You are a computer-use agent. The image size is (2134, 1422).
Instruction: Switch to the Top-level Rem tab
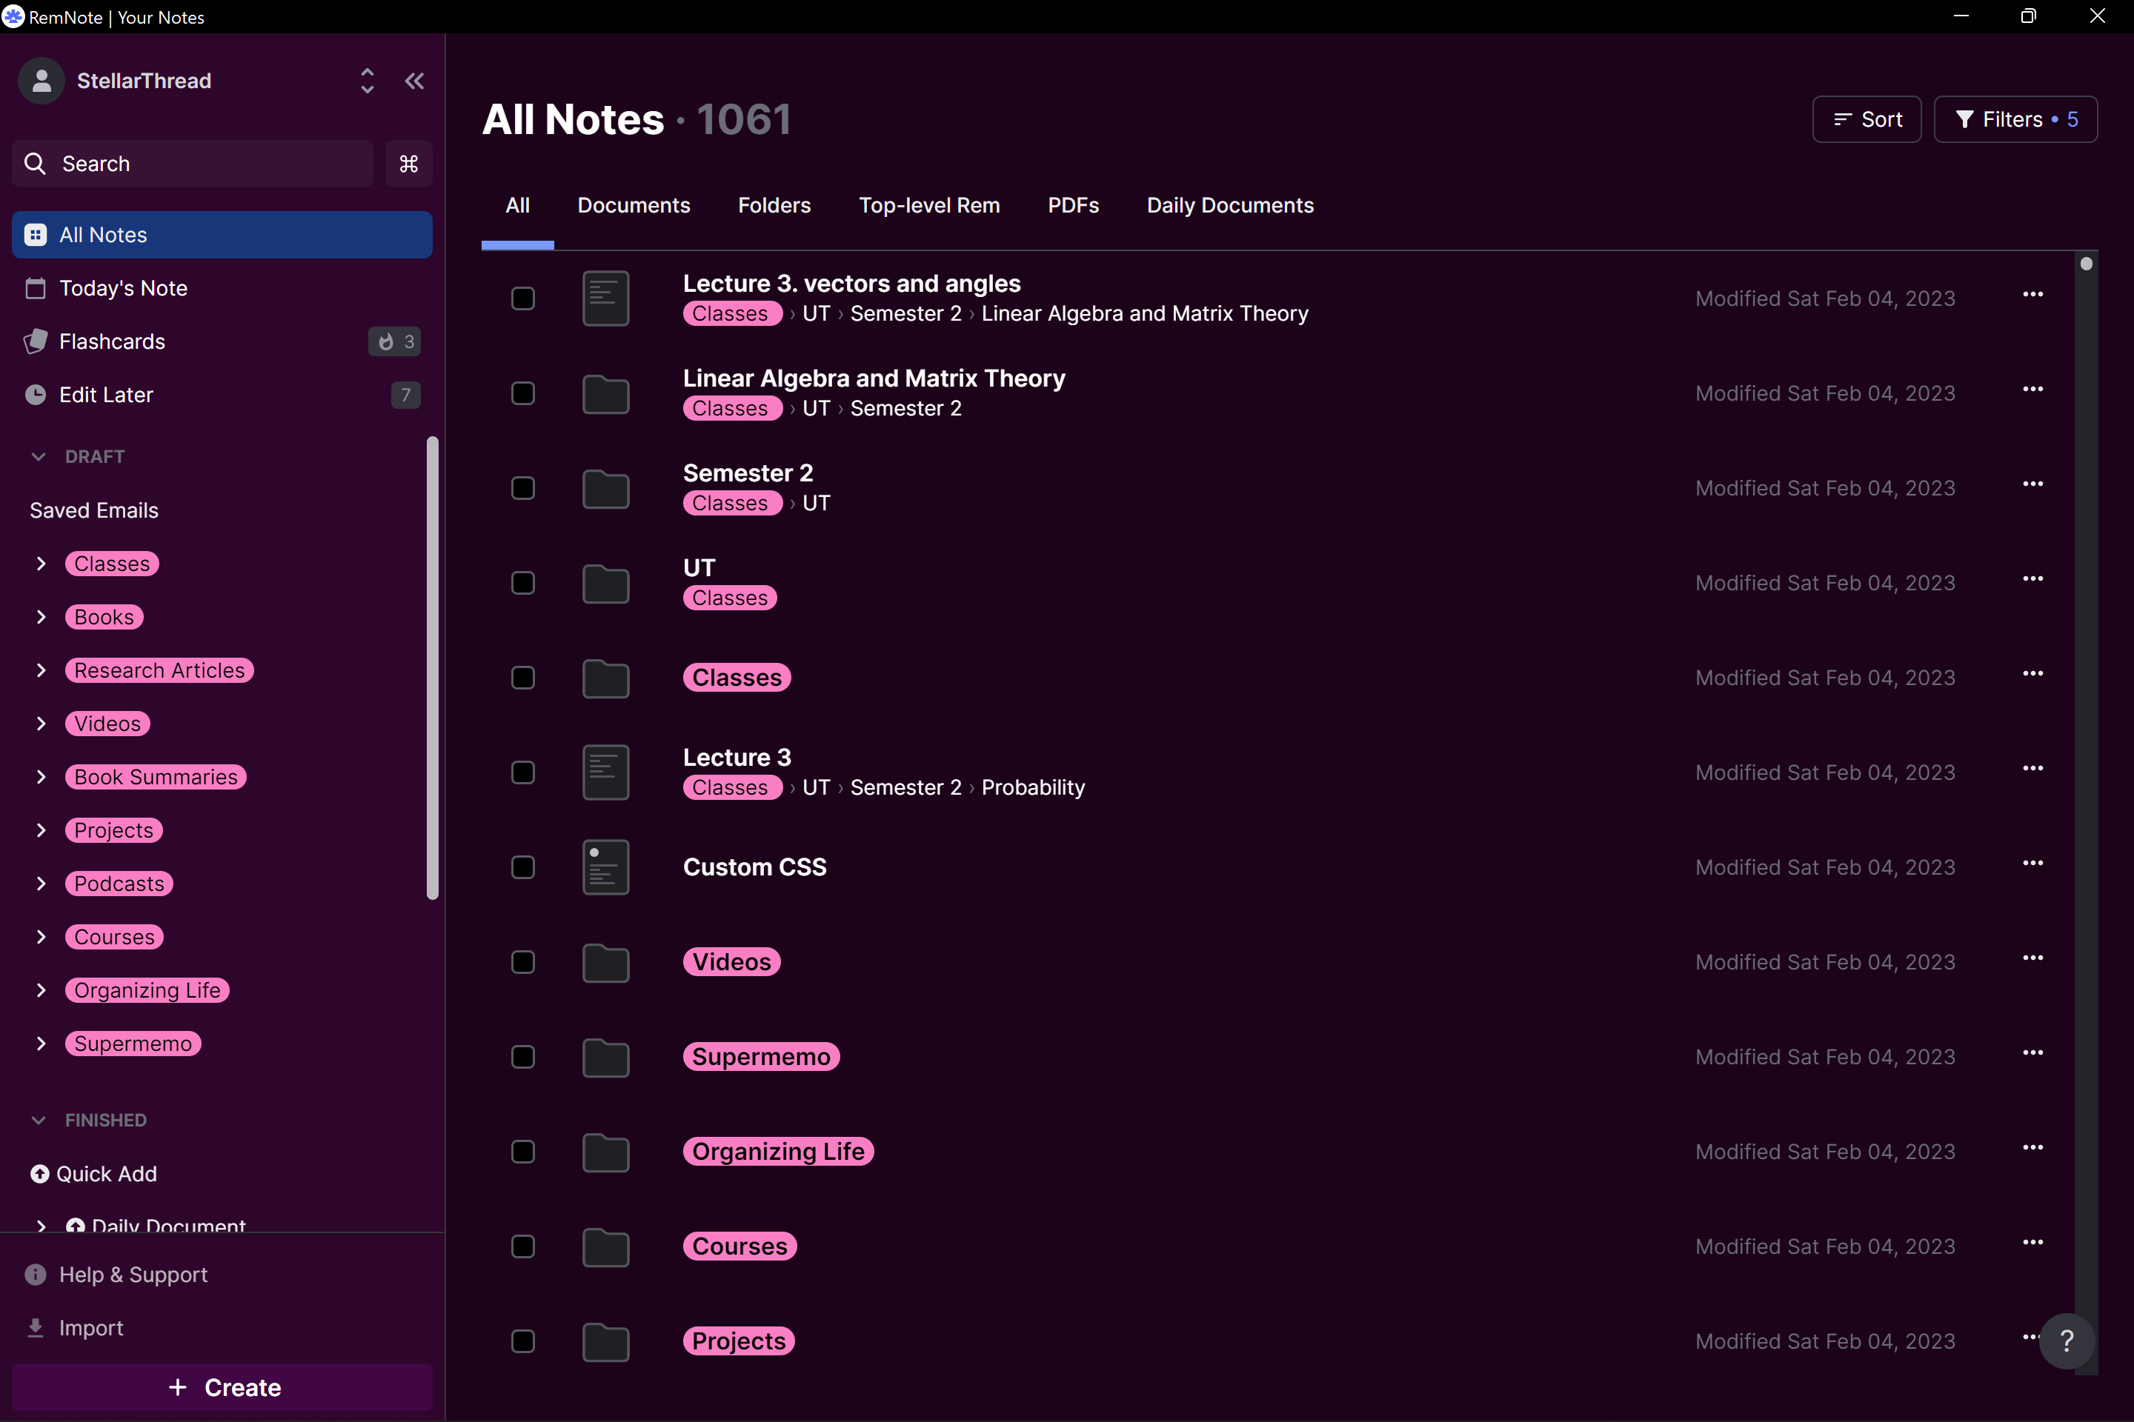coord(930,206)
